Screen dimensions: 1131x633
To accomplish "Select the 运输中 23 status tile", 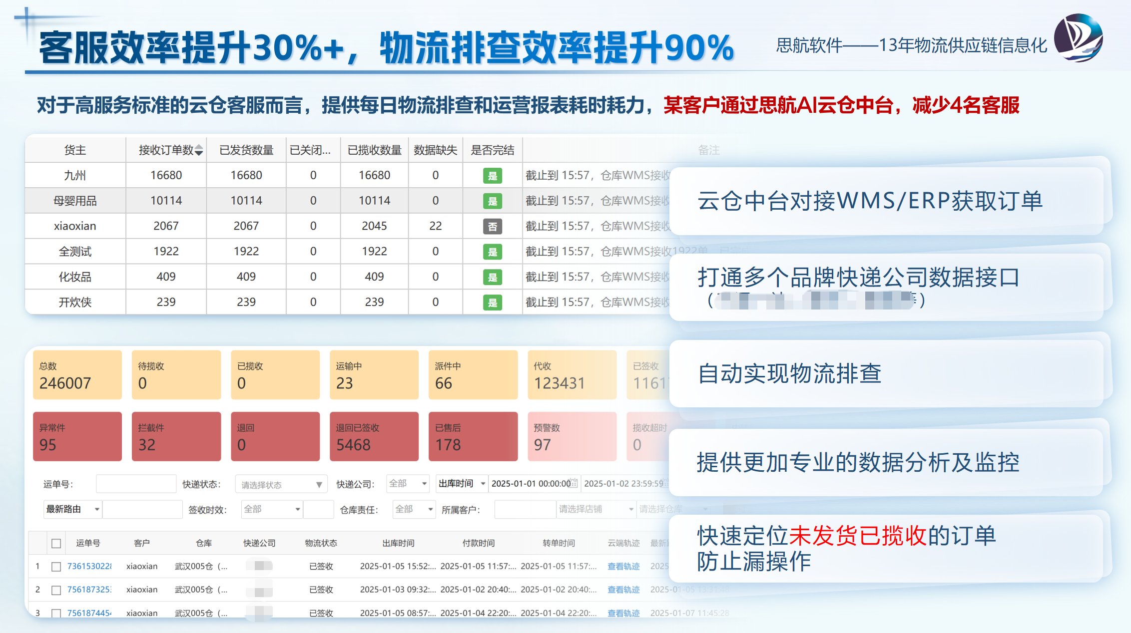I will [374, 375].
